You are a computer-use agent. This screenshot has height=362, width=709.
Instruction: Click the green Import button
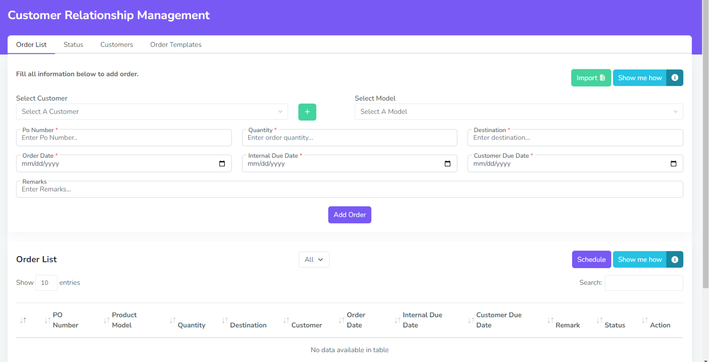point(591,78)
